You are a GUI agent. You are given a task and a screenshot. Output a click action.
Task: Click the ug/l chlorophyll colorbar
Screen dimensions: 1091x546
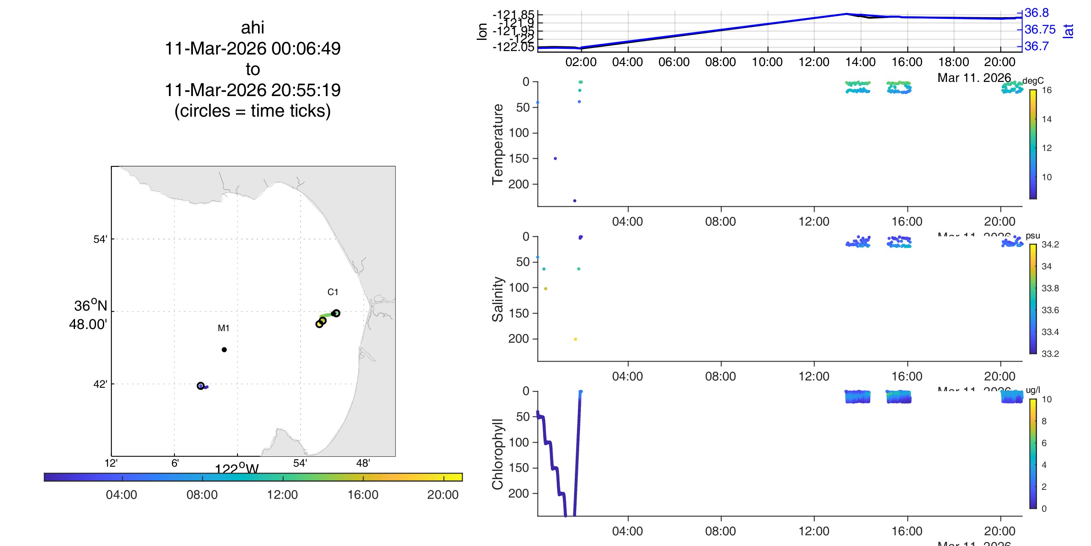1033,453
